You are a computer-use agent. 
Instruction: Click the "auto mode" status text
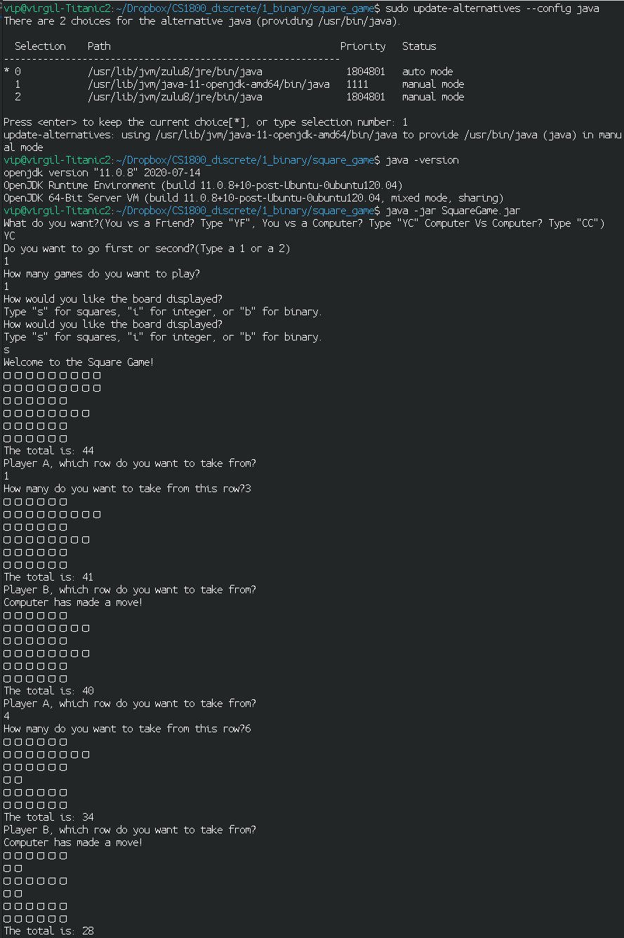[427, 72]
